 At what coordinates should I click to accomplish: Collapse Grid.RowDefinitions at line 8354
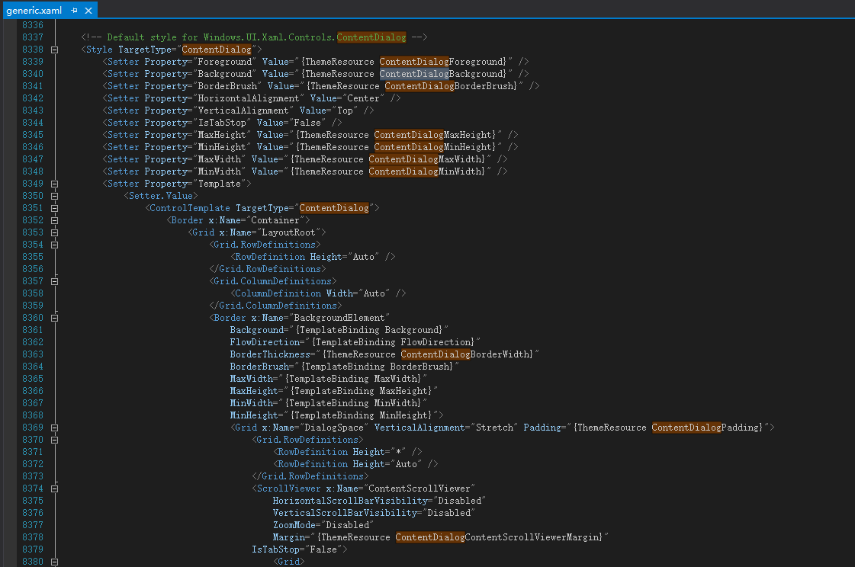click(54, 245)
